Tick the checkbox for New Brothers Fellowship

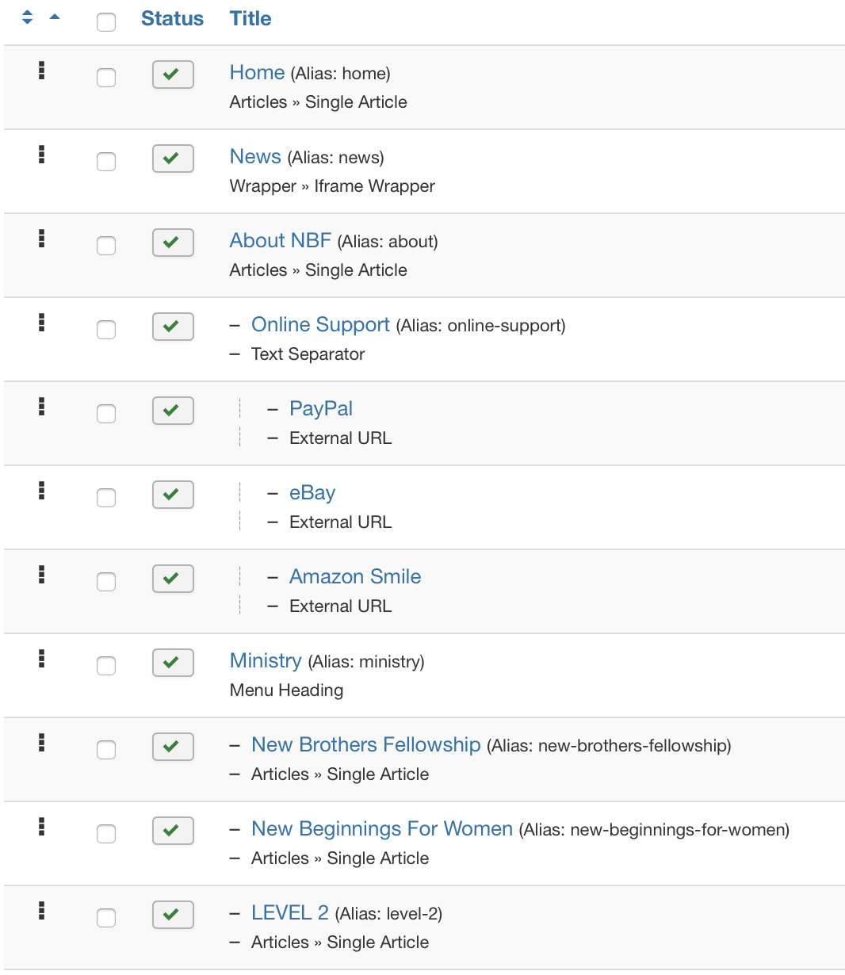pyautogui.click(x=106, y=750)
